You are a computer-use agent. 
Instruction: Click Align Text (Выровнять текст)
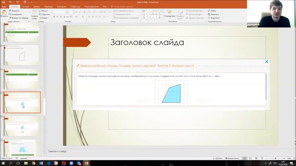pyautogui.click(x=122, y=14)
